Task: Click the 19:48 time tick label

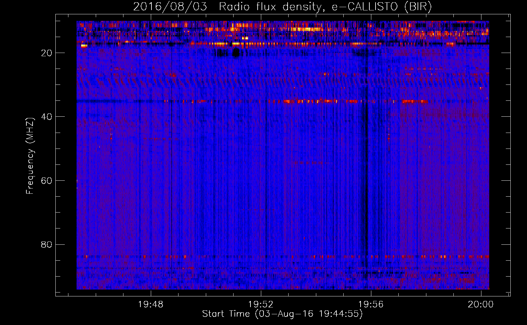Action: [x=150, y=305]
